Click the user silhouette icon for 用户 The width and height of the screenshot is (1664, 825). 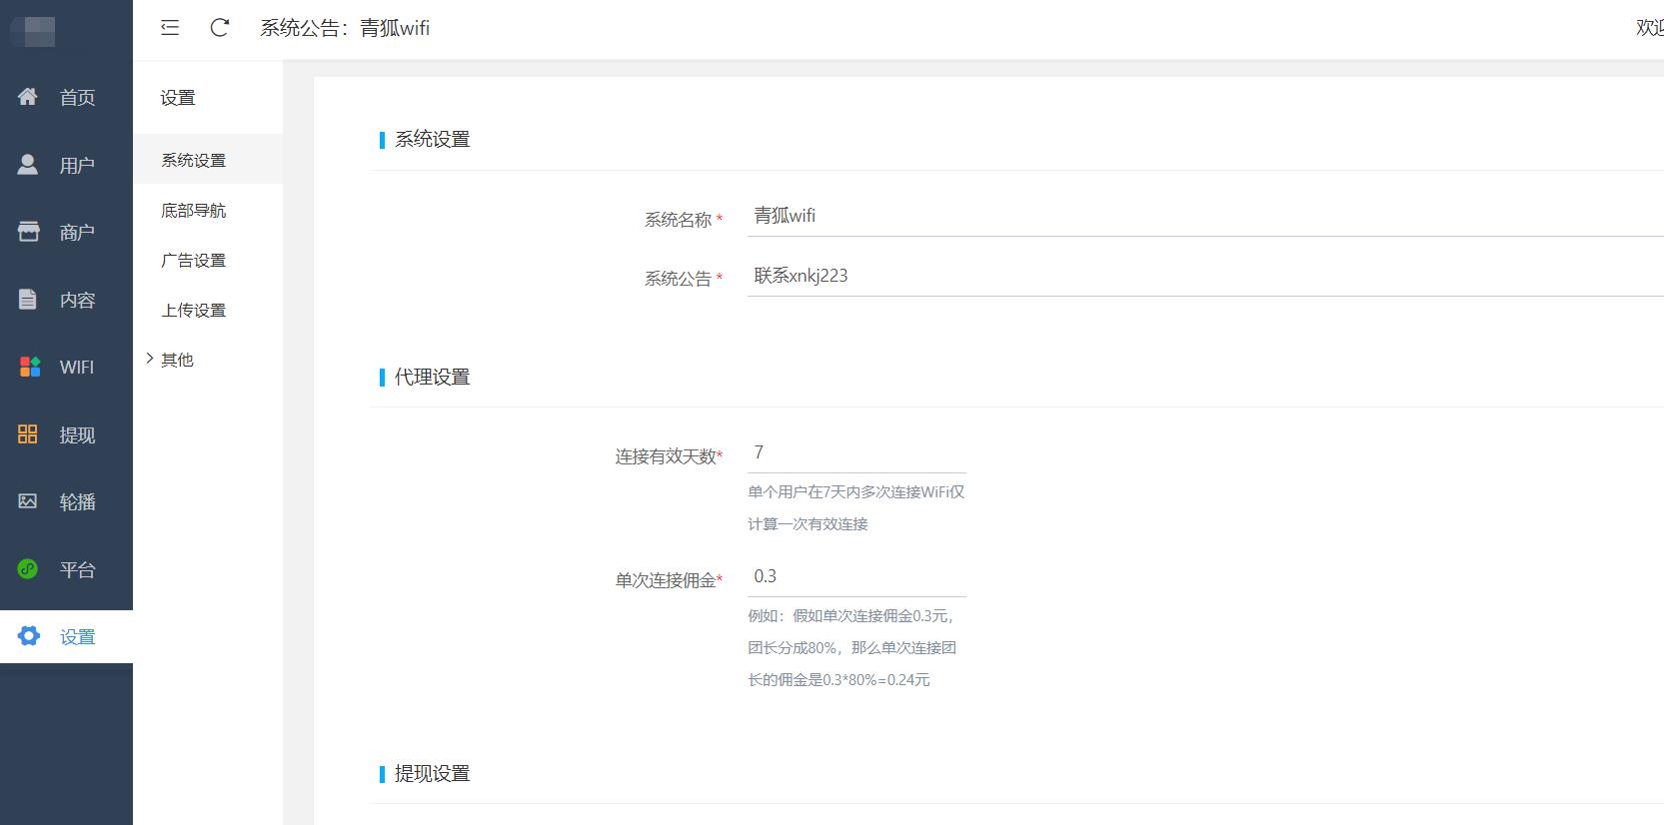(28, 164)
